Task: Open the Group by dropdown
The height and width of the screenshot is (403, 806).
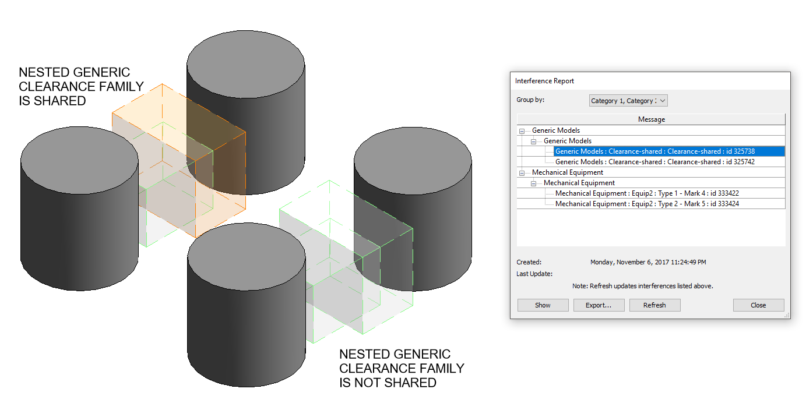Action: [x=628, y=101]
